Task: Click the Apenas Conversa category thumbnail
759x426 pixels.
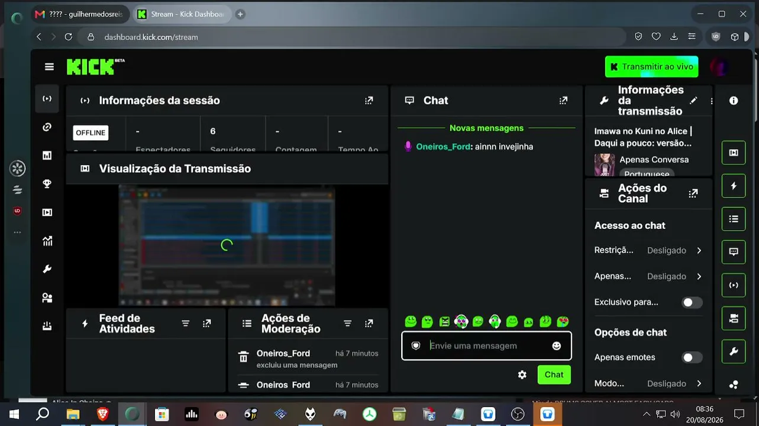Action: point(604,165)
